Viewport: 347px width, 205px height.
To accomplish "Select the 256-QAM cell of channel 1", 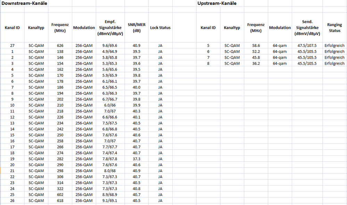I will coord(84,51).
